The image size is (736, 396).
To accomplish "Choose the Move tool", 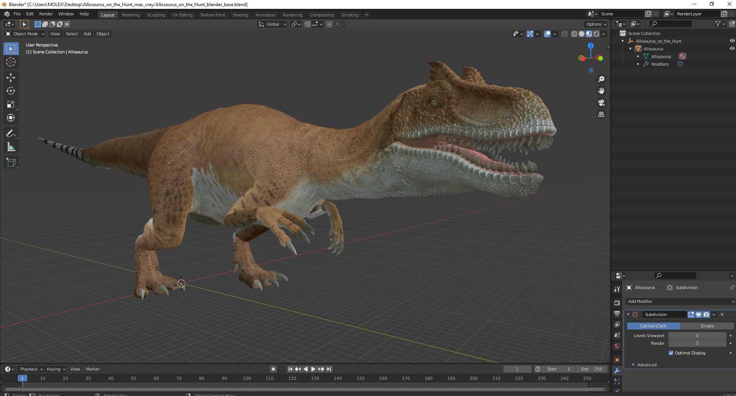I will pos(11,78).
